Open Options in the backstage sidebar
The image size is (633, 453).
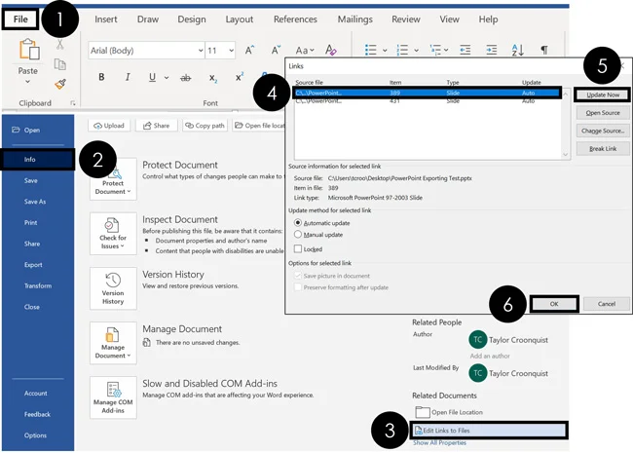click(35, 435)
